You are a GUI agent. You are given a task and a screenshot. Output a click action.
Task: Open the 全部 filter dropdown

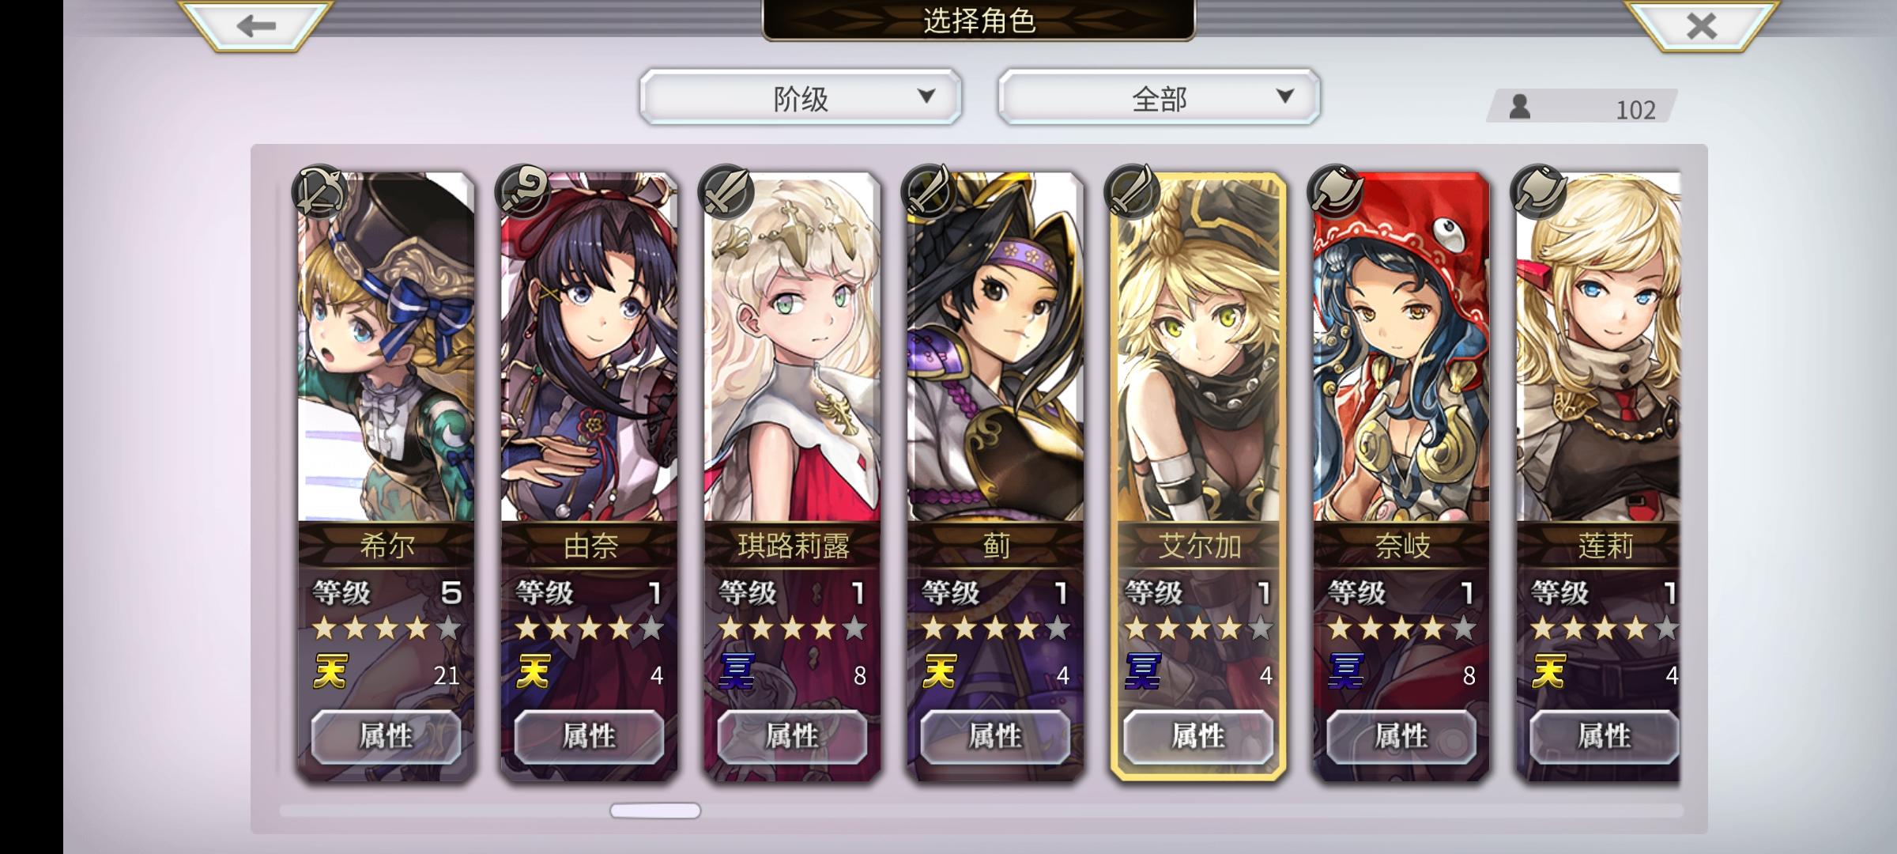coord(1159,97)
